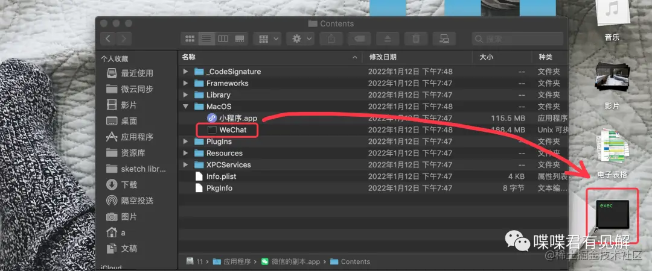Open the group-by arrangement dropdown
Image resolution: width=652 pixels, height=271 pixels.
click(267, 39)
